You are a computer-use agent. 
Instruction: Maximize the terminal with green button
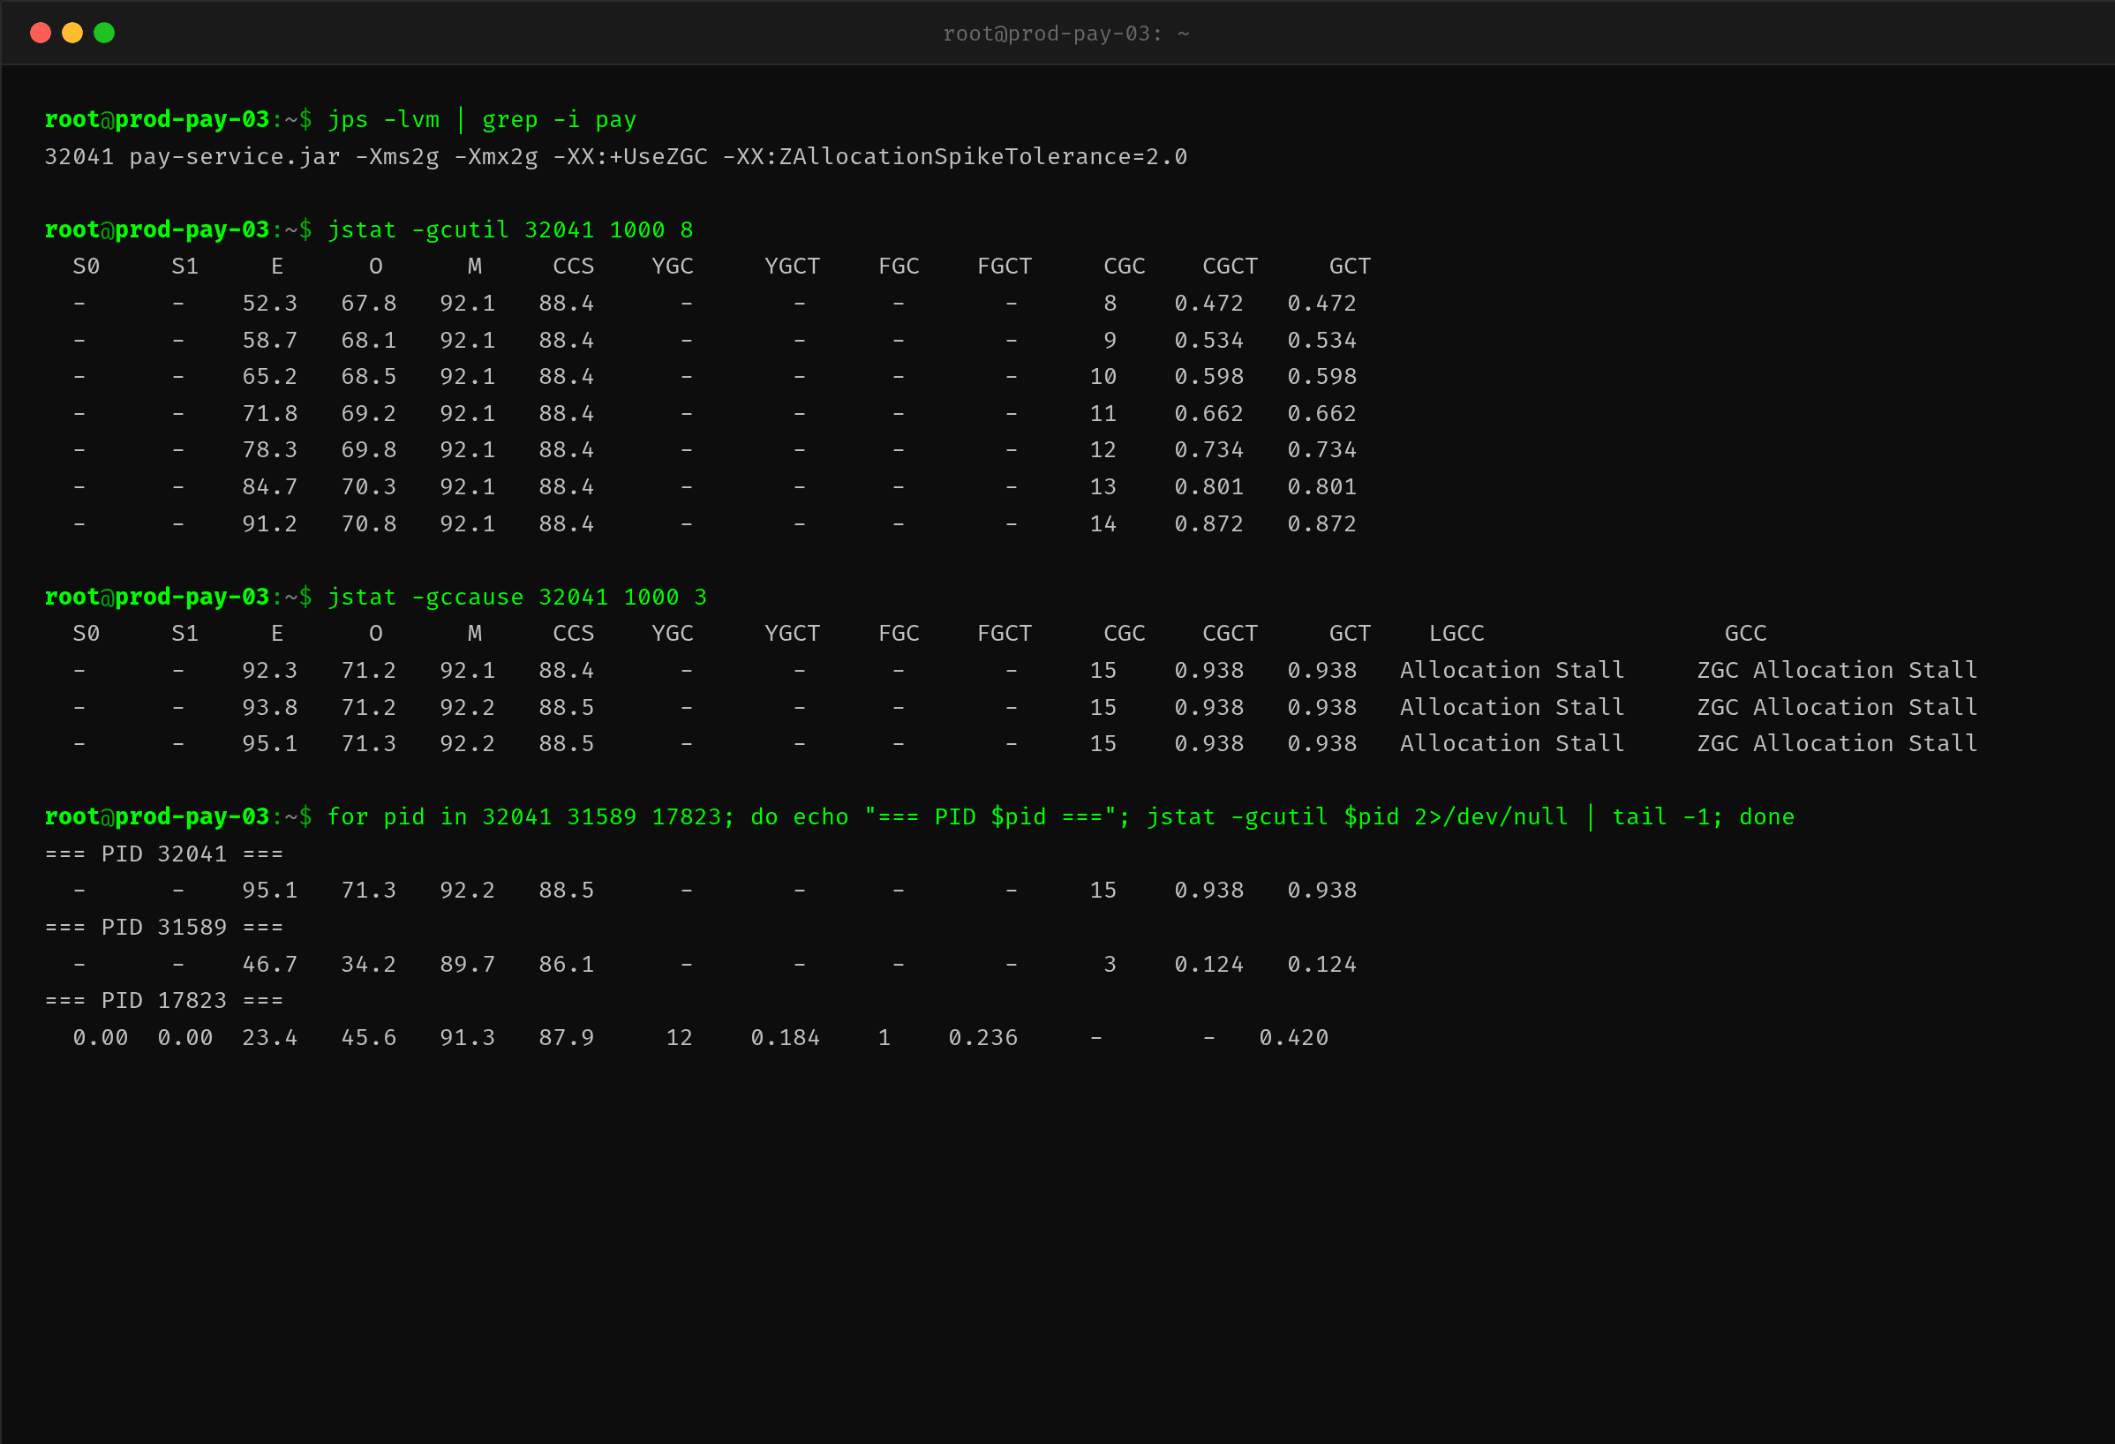coord(105,33)
